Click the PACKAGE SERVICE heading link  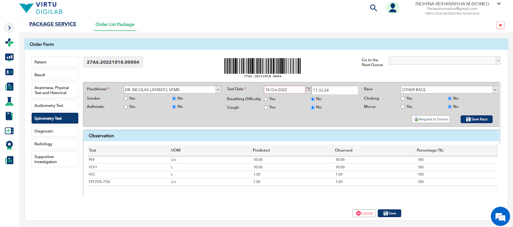tap(53, 24)
